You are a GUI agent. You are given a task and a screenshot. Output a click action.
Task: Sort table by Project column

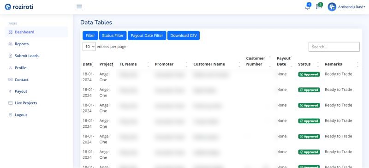pos(106,64)
